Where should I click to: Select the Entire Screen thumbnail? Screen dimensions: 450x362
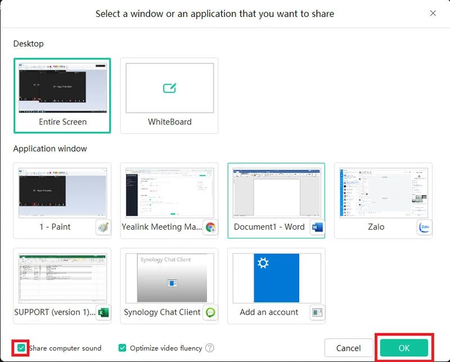[x=62, y=88]
